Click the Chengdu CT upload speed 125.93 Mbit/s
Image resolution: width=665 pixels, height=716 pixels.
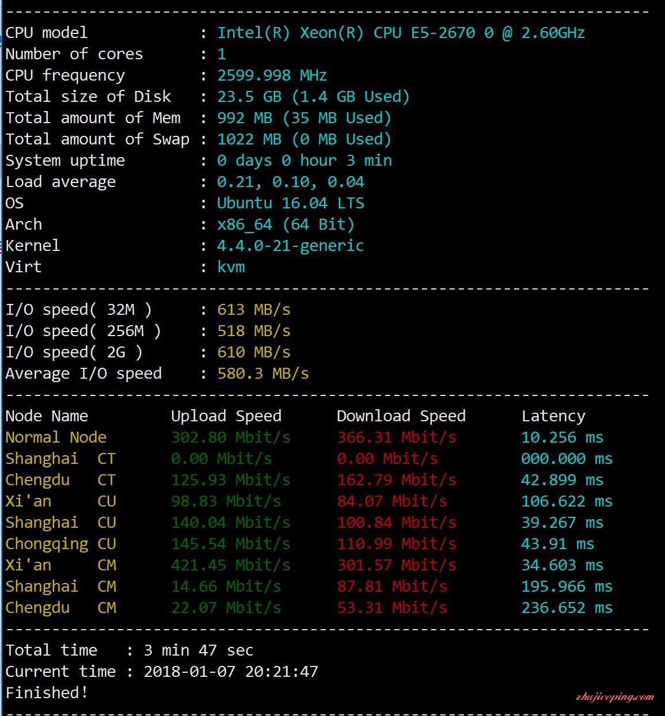pyautogui.click(x=231, y=480)
